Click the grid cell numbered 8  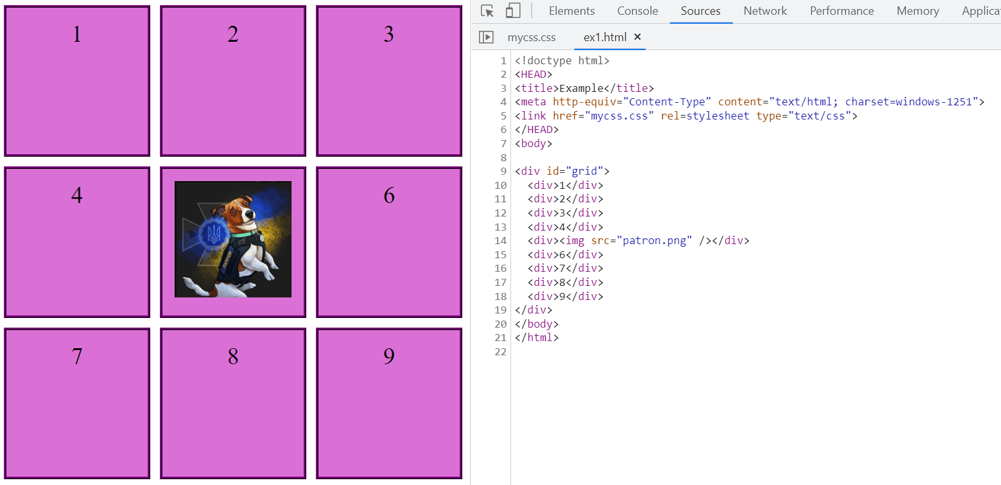click(x=233, y=403)
